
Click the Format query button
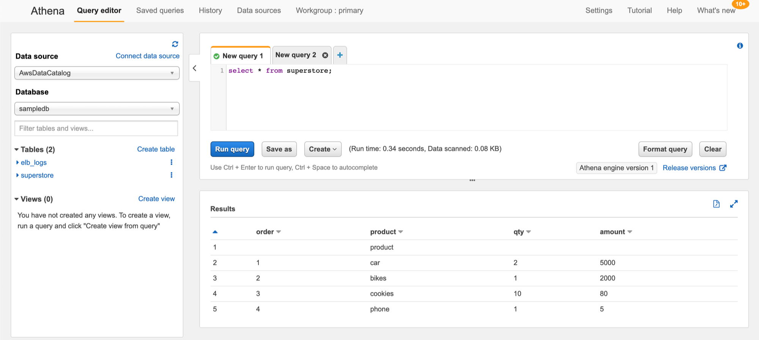coord(665,149)
